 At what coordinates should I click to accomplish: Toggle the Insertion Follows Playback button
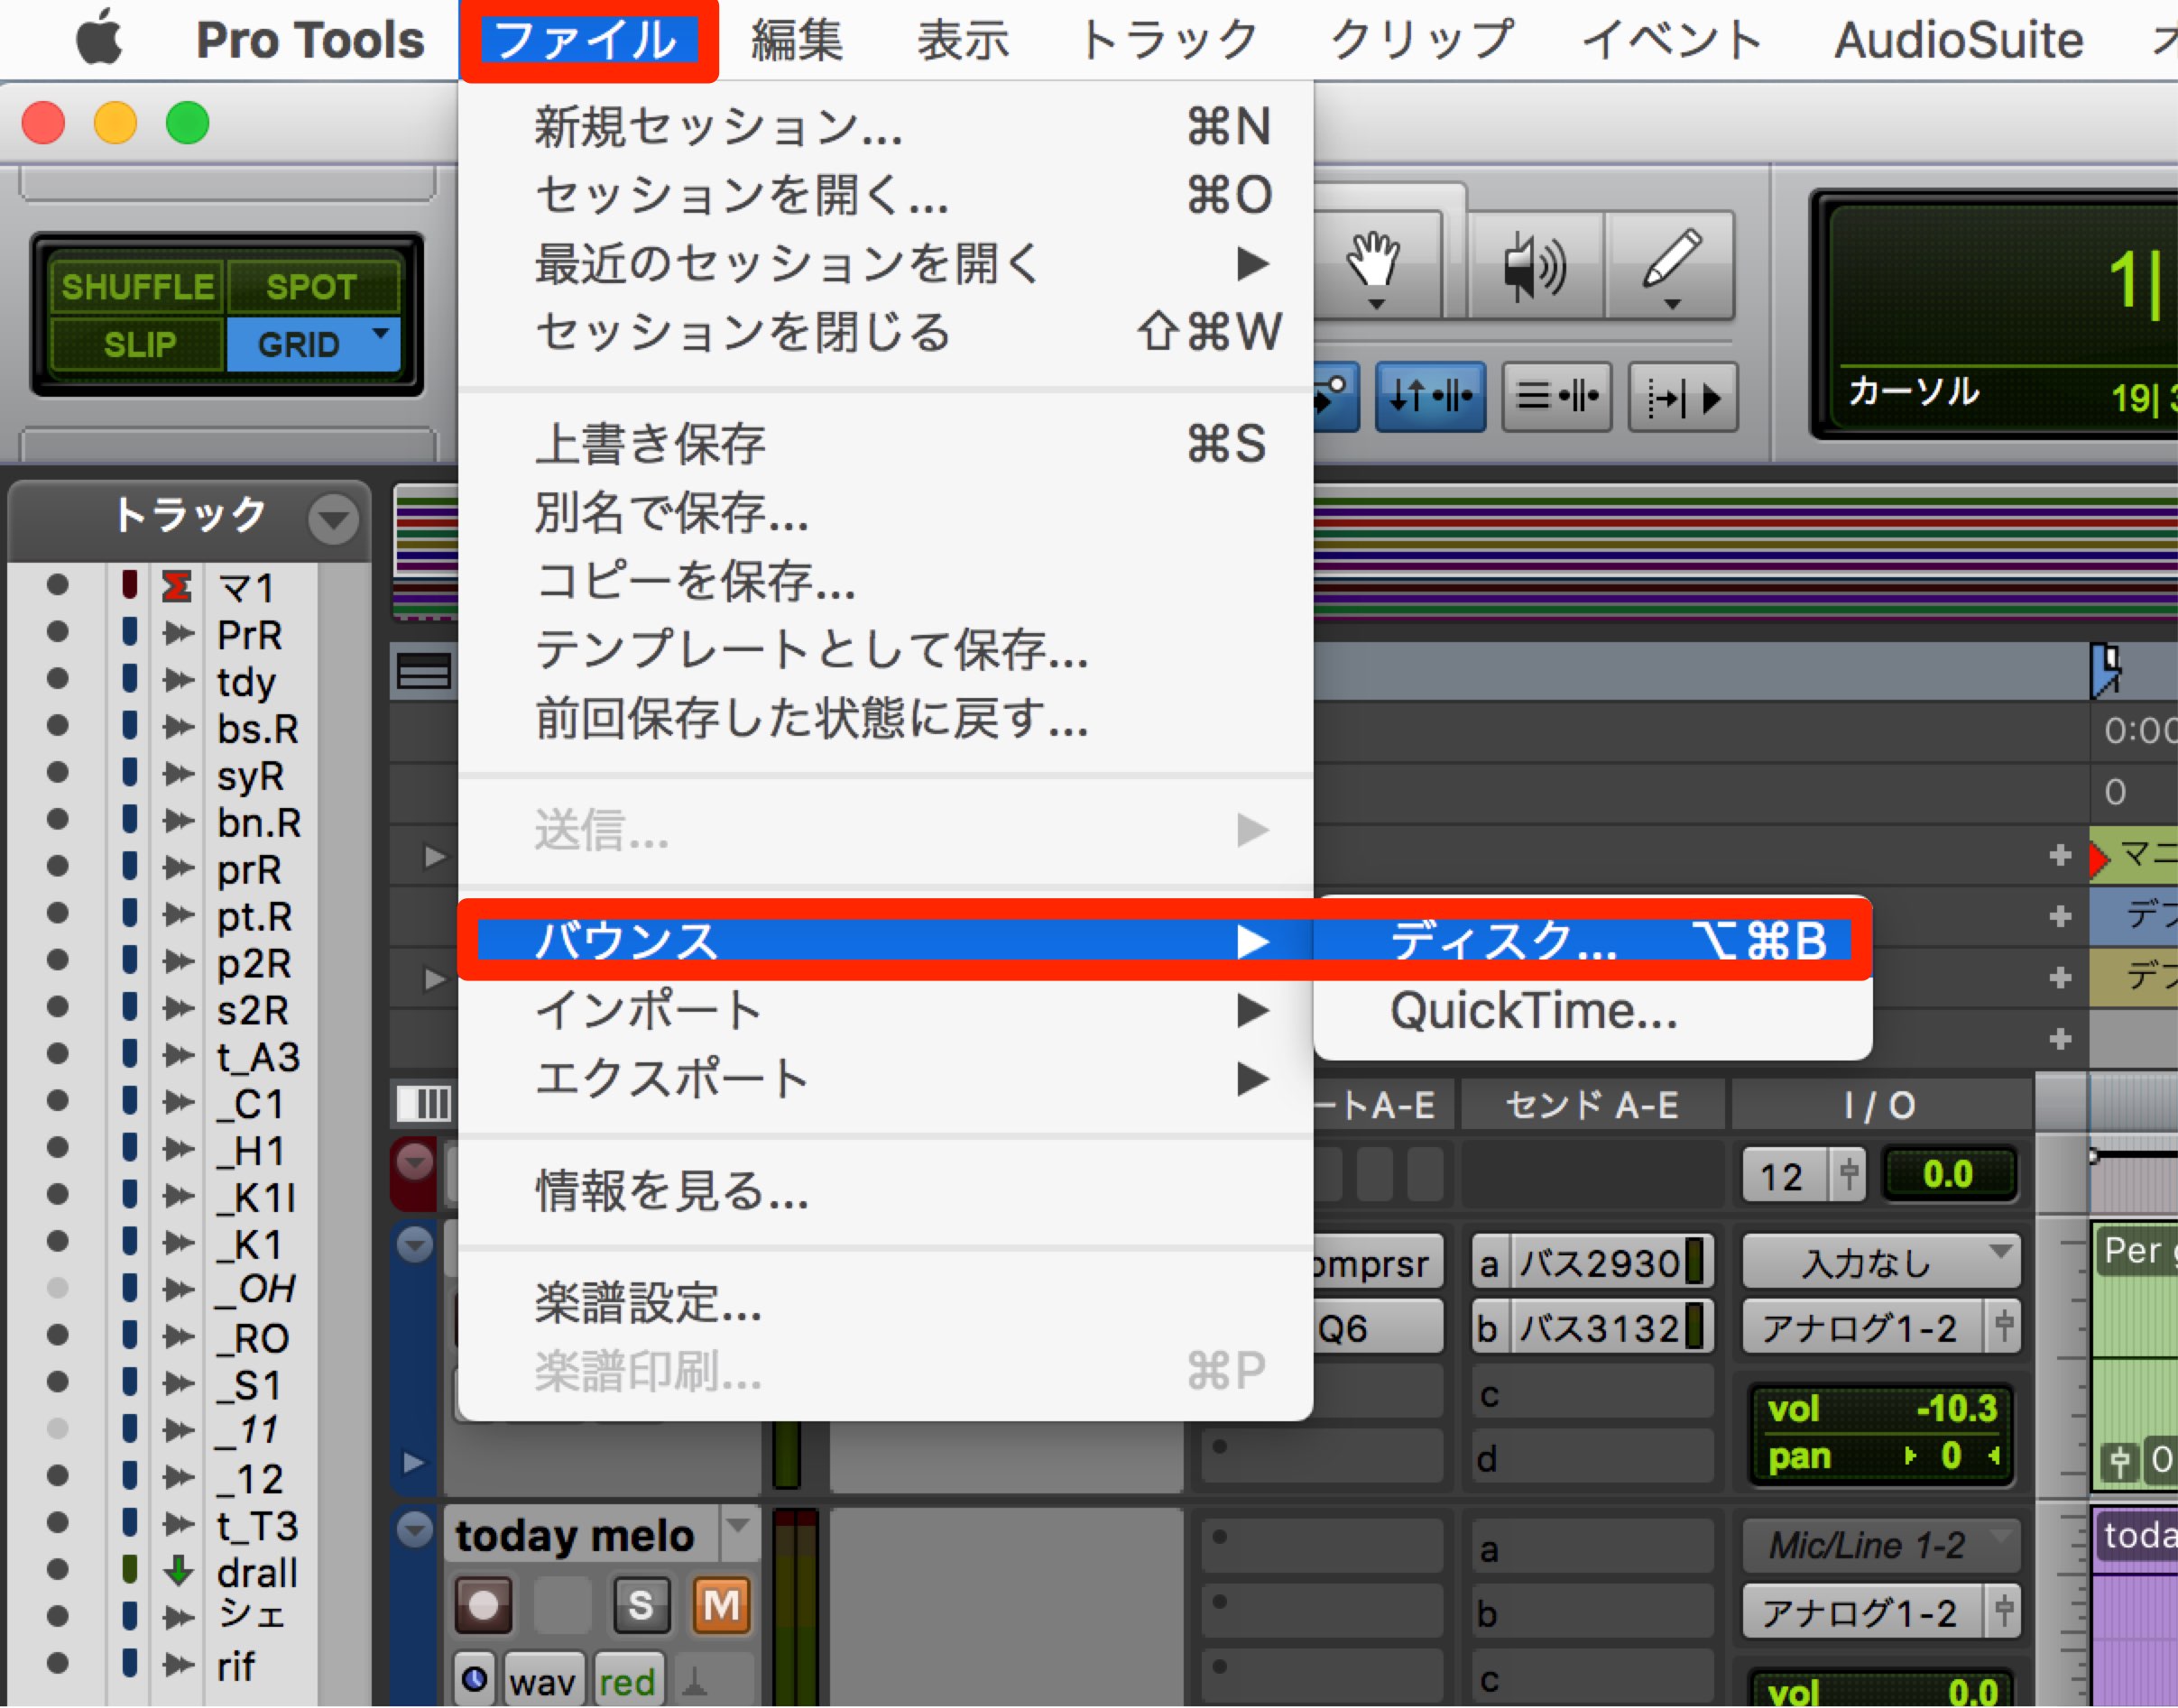[1683, 397]
